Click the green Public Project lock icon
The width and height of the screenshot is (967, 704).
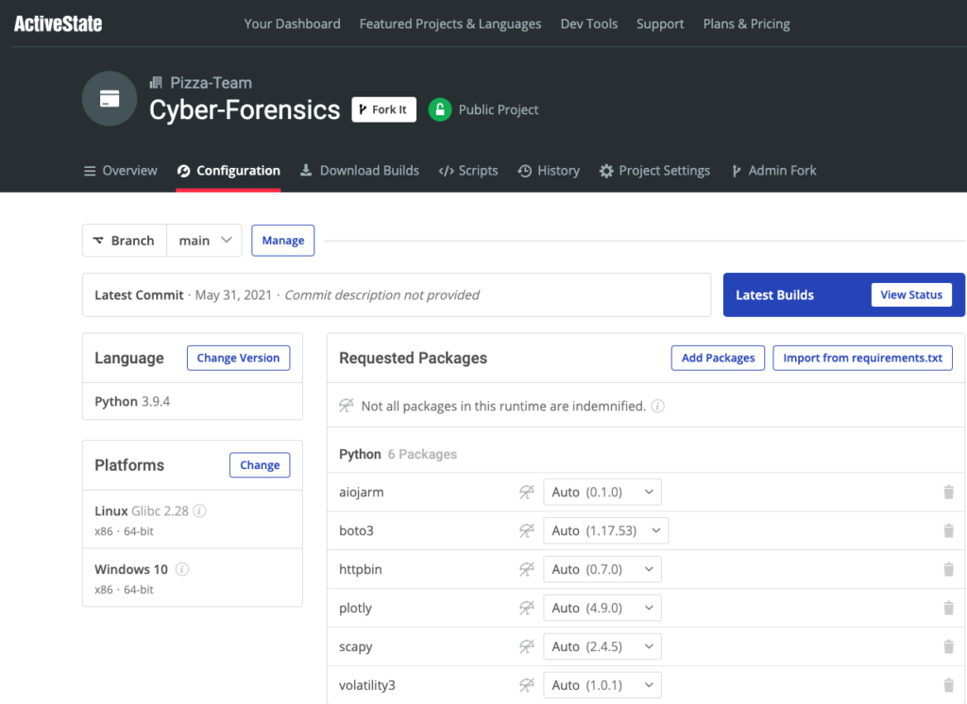tap(439, 109)
